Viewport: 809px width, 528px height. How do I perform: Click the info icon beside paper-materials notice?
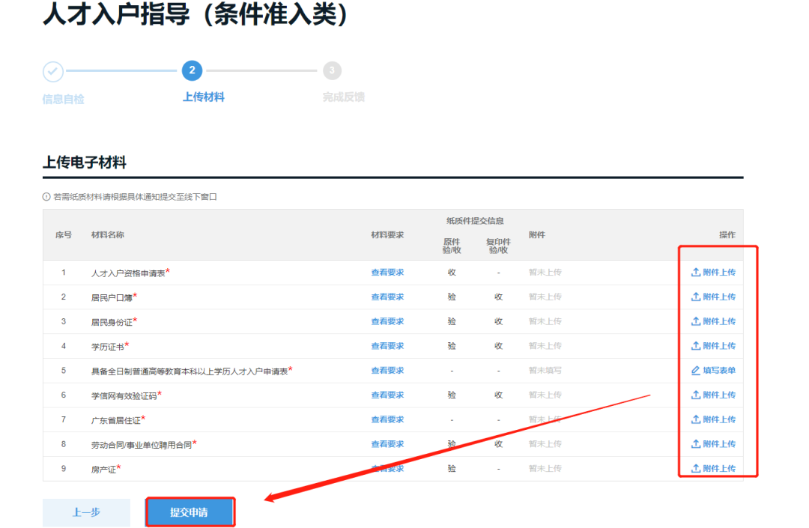click(46, 197)
